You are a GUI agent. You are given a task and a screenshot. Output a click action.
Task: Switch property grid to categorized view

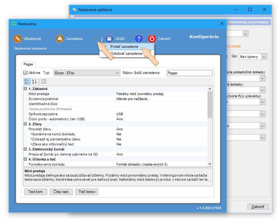pos(27,81)
